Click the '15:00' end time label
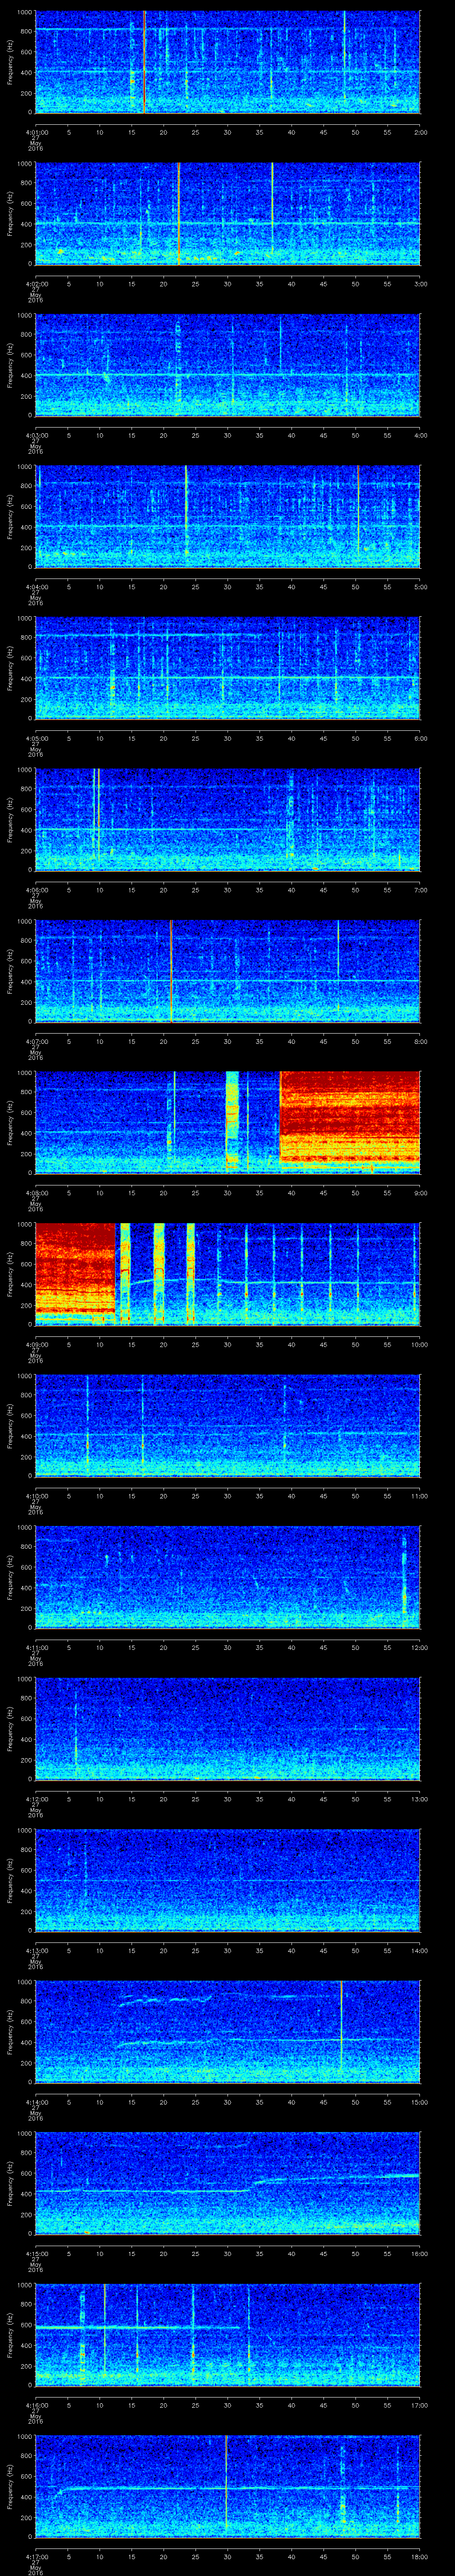 pos(420,2101)
